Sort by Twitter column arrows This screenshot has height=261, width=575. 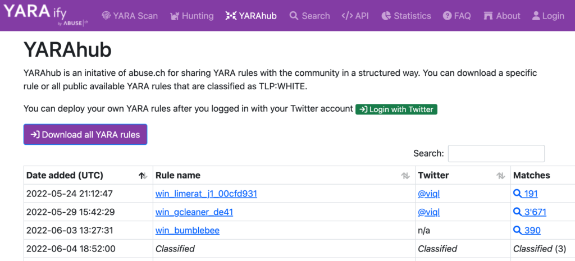pyautogui.click(x=500, y=176)
